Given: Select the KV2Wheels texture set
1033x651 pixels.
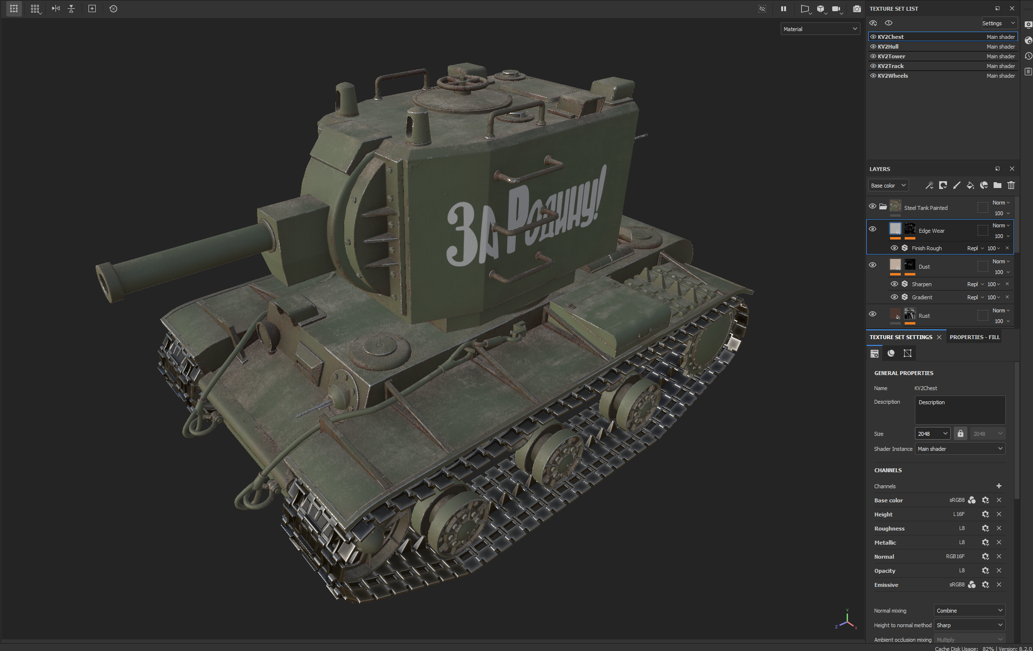Looking at the screenshot, I should [893, 76].
